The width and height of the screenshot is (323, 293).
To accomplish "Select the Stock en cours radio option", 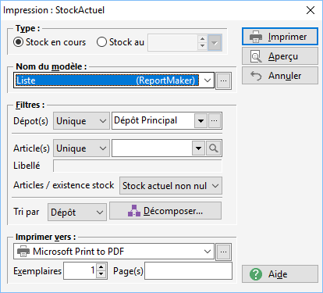I will click(18, 42).
